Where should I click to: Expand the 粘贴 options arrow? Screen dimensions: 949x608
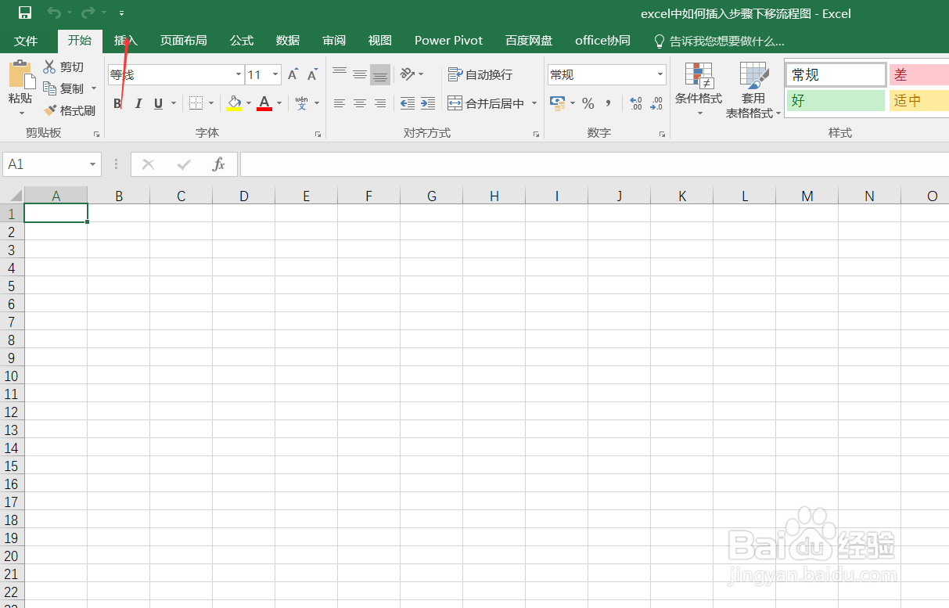20,113
